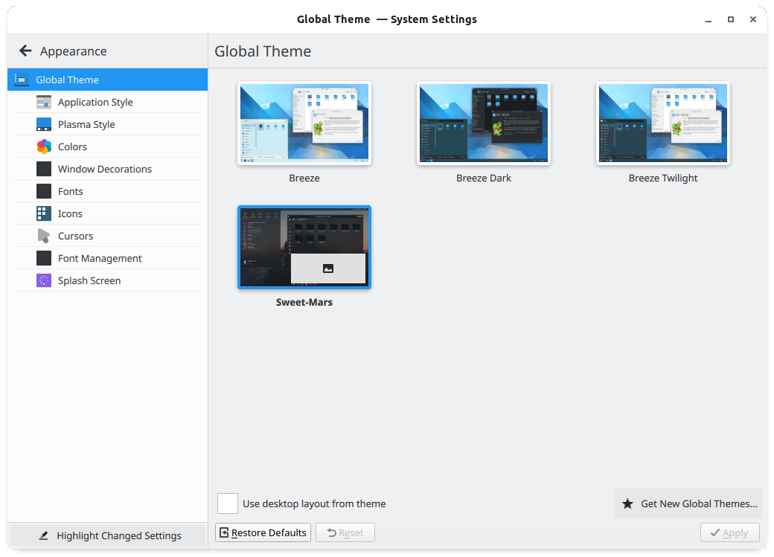Click the back arrow beside Appearance
This screenshot has width=774, height=557.
[25, 51]
